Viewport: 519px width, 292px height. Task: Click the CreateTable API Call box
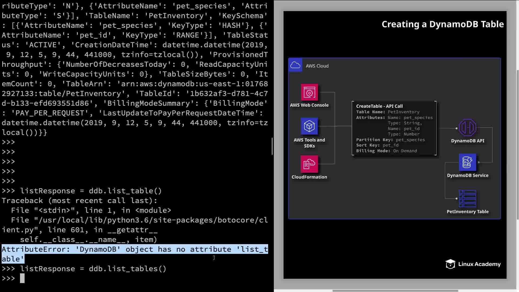point(394,128)
